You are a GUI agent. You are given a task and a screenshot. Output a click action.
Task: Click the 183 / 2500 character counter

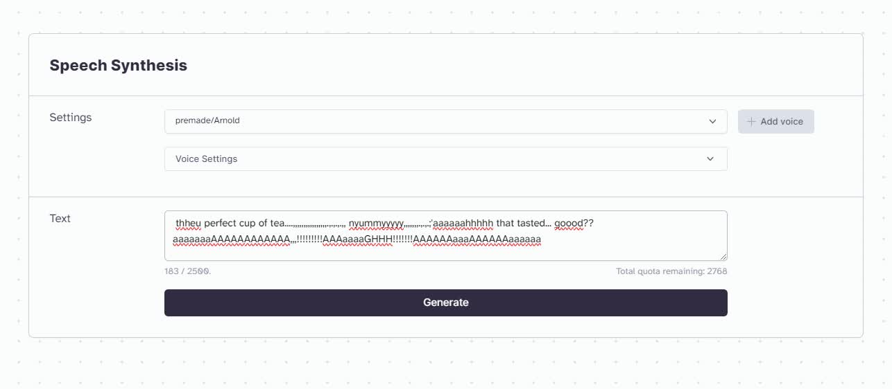[187, 271]
